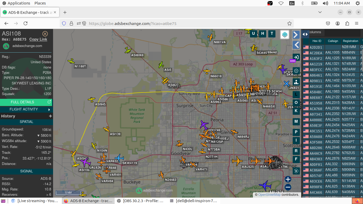Select the blue JNX01 aircraft icon
The image size is (363, 204).
coord(287,84)
